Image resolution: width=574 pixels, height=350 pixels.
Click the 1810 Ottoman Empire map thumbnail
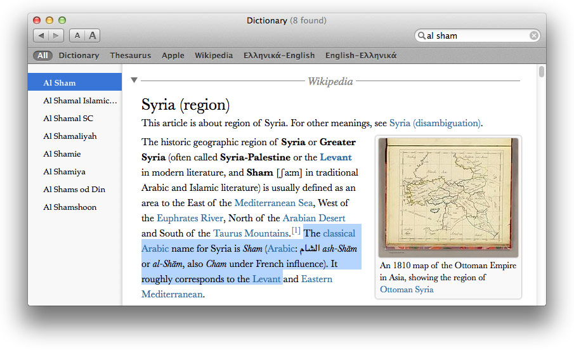[448, 198]
